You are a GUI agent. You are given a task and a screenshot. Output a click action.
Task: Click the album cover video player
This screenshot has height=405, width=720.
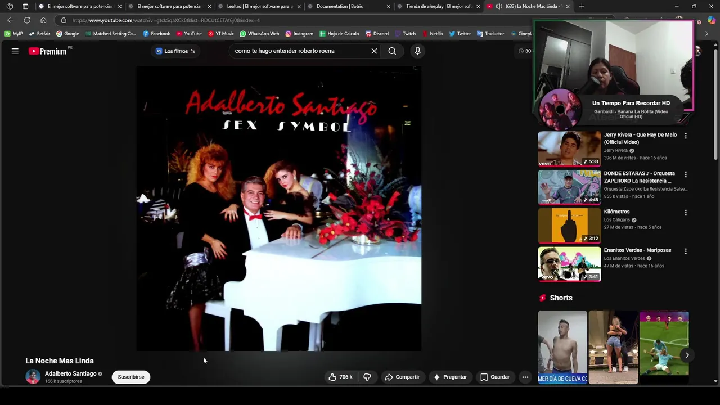point(279,208)
